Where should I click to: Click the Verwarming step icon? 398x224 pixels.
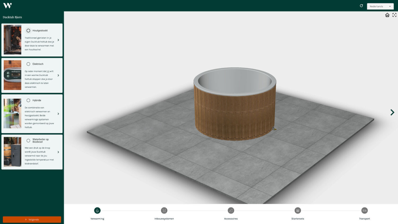pos(97,210)
